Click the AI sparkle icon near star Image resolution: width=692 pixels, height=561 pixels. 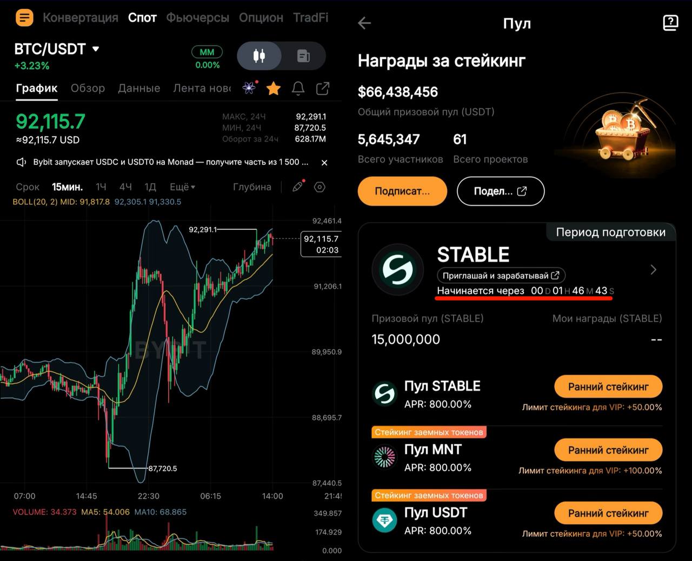tap(249, 88)
